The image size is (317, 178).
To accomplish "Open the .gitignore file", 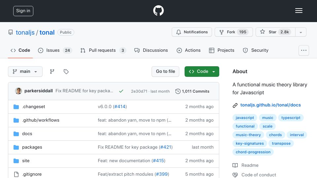I will tap(32, 174).
